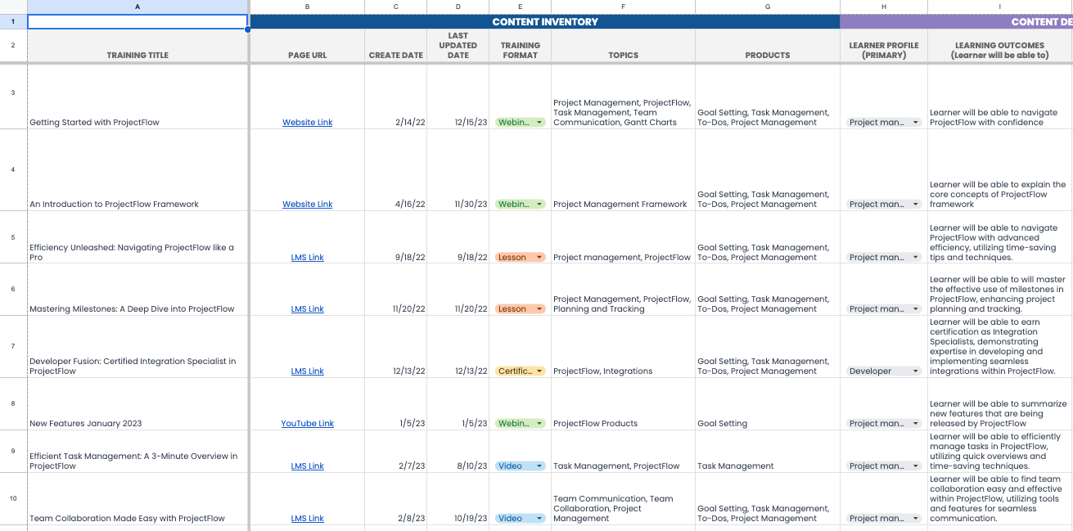Click the last updated date 8/10/23 cell
Image resolution: width=1073 pixels, height=531 pixels.
click(x=458, y=452)
